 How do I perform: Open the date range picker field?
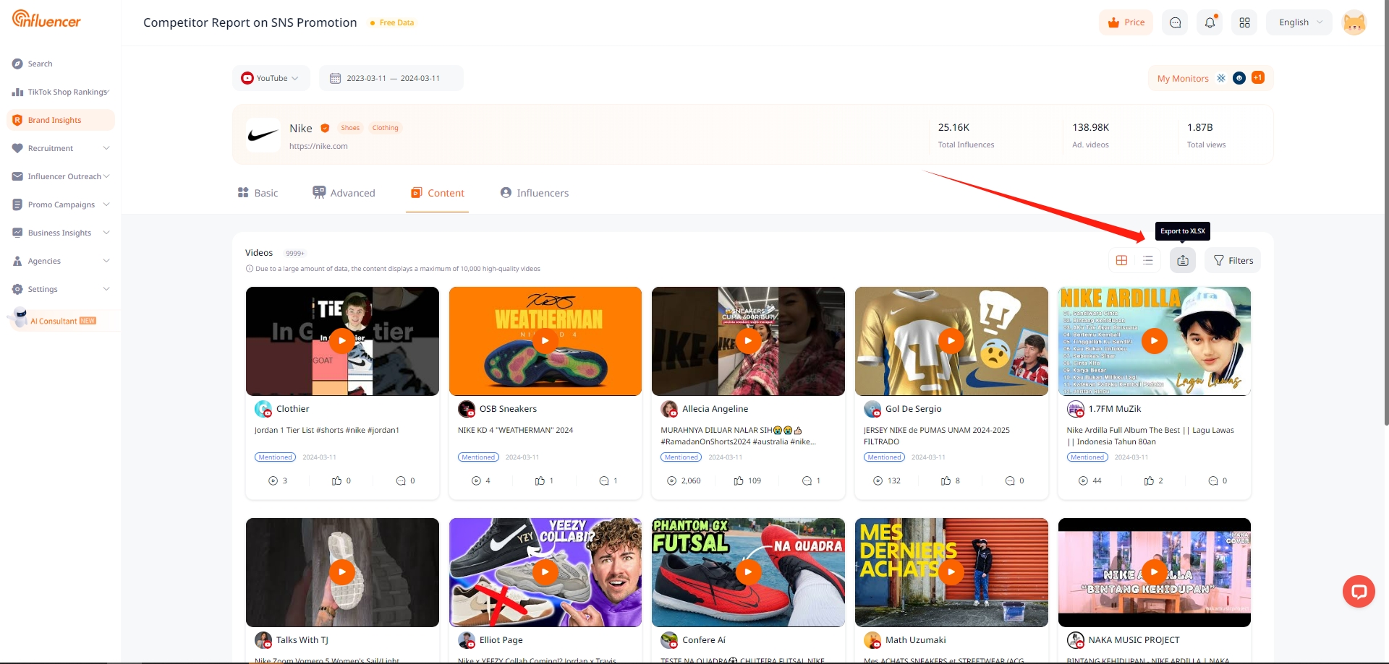[391, 78]
